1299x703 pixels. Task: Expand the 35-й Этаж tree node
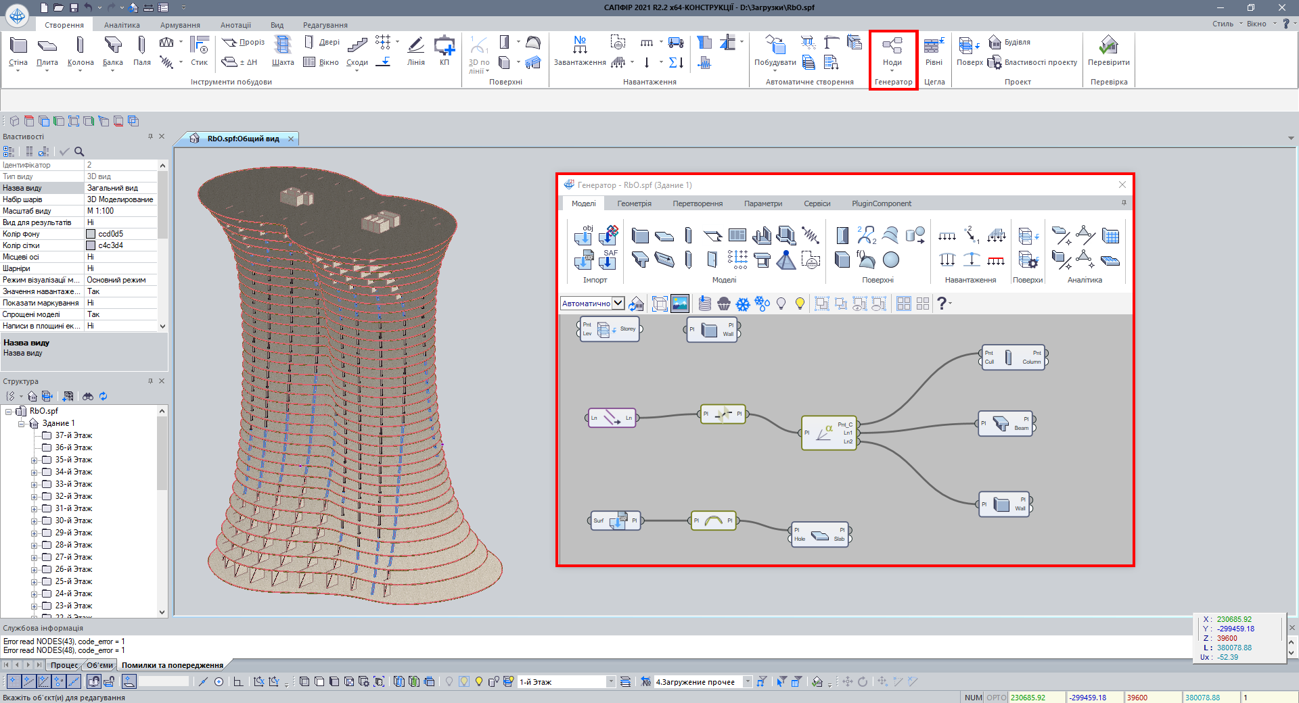[34, 460]
